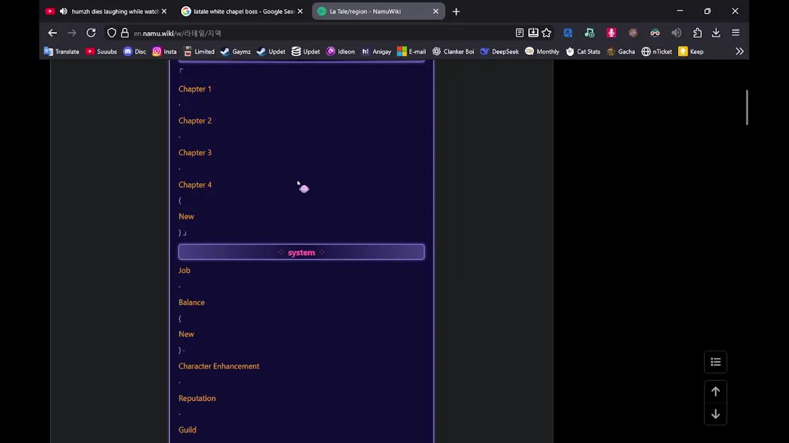Open the Chapter 1 link
789x443 pixels.
point(195,89)
